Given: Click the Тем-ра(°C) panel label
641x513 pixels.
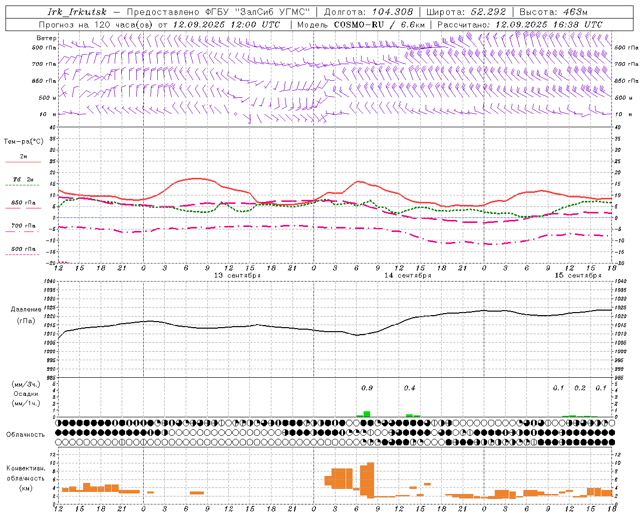Looking at the screenshot, I should click(24, 142).
